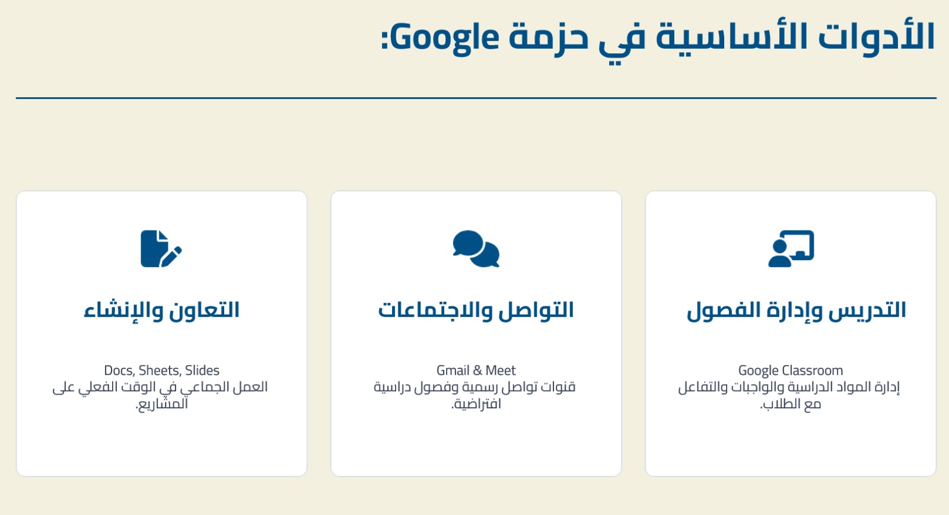Select the heading التدريس وإدارة الفصول
This screenshot has height=515, width=949.
tap(796, 310)
